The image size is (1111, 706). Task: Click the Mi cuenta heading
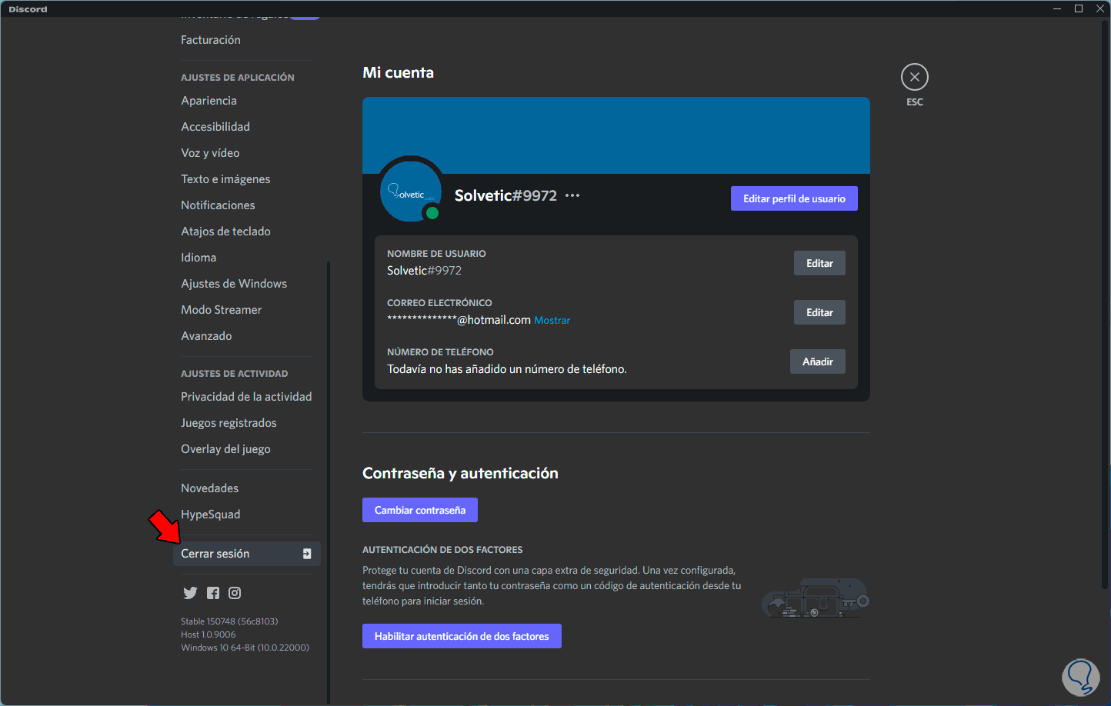(x=399, y=72)
